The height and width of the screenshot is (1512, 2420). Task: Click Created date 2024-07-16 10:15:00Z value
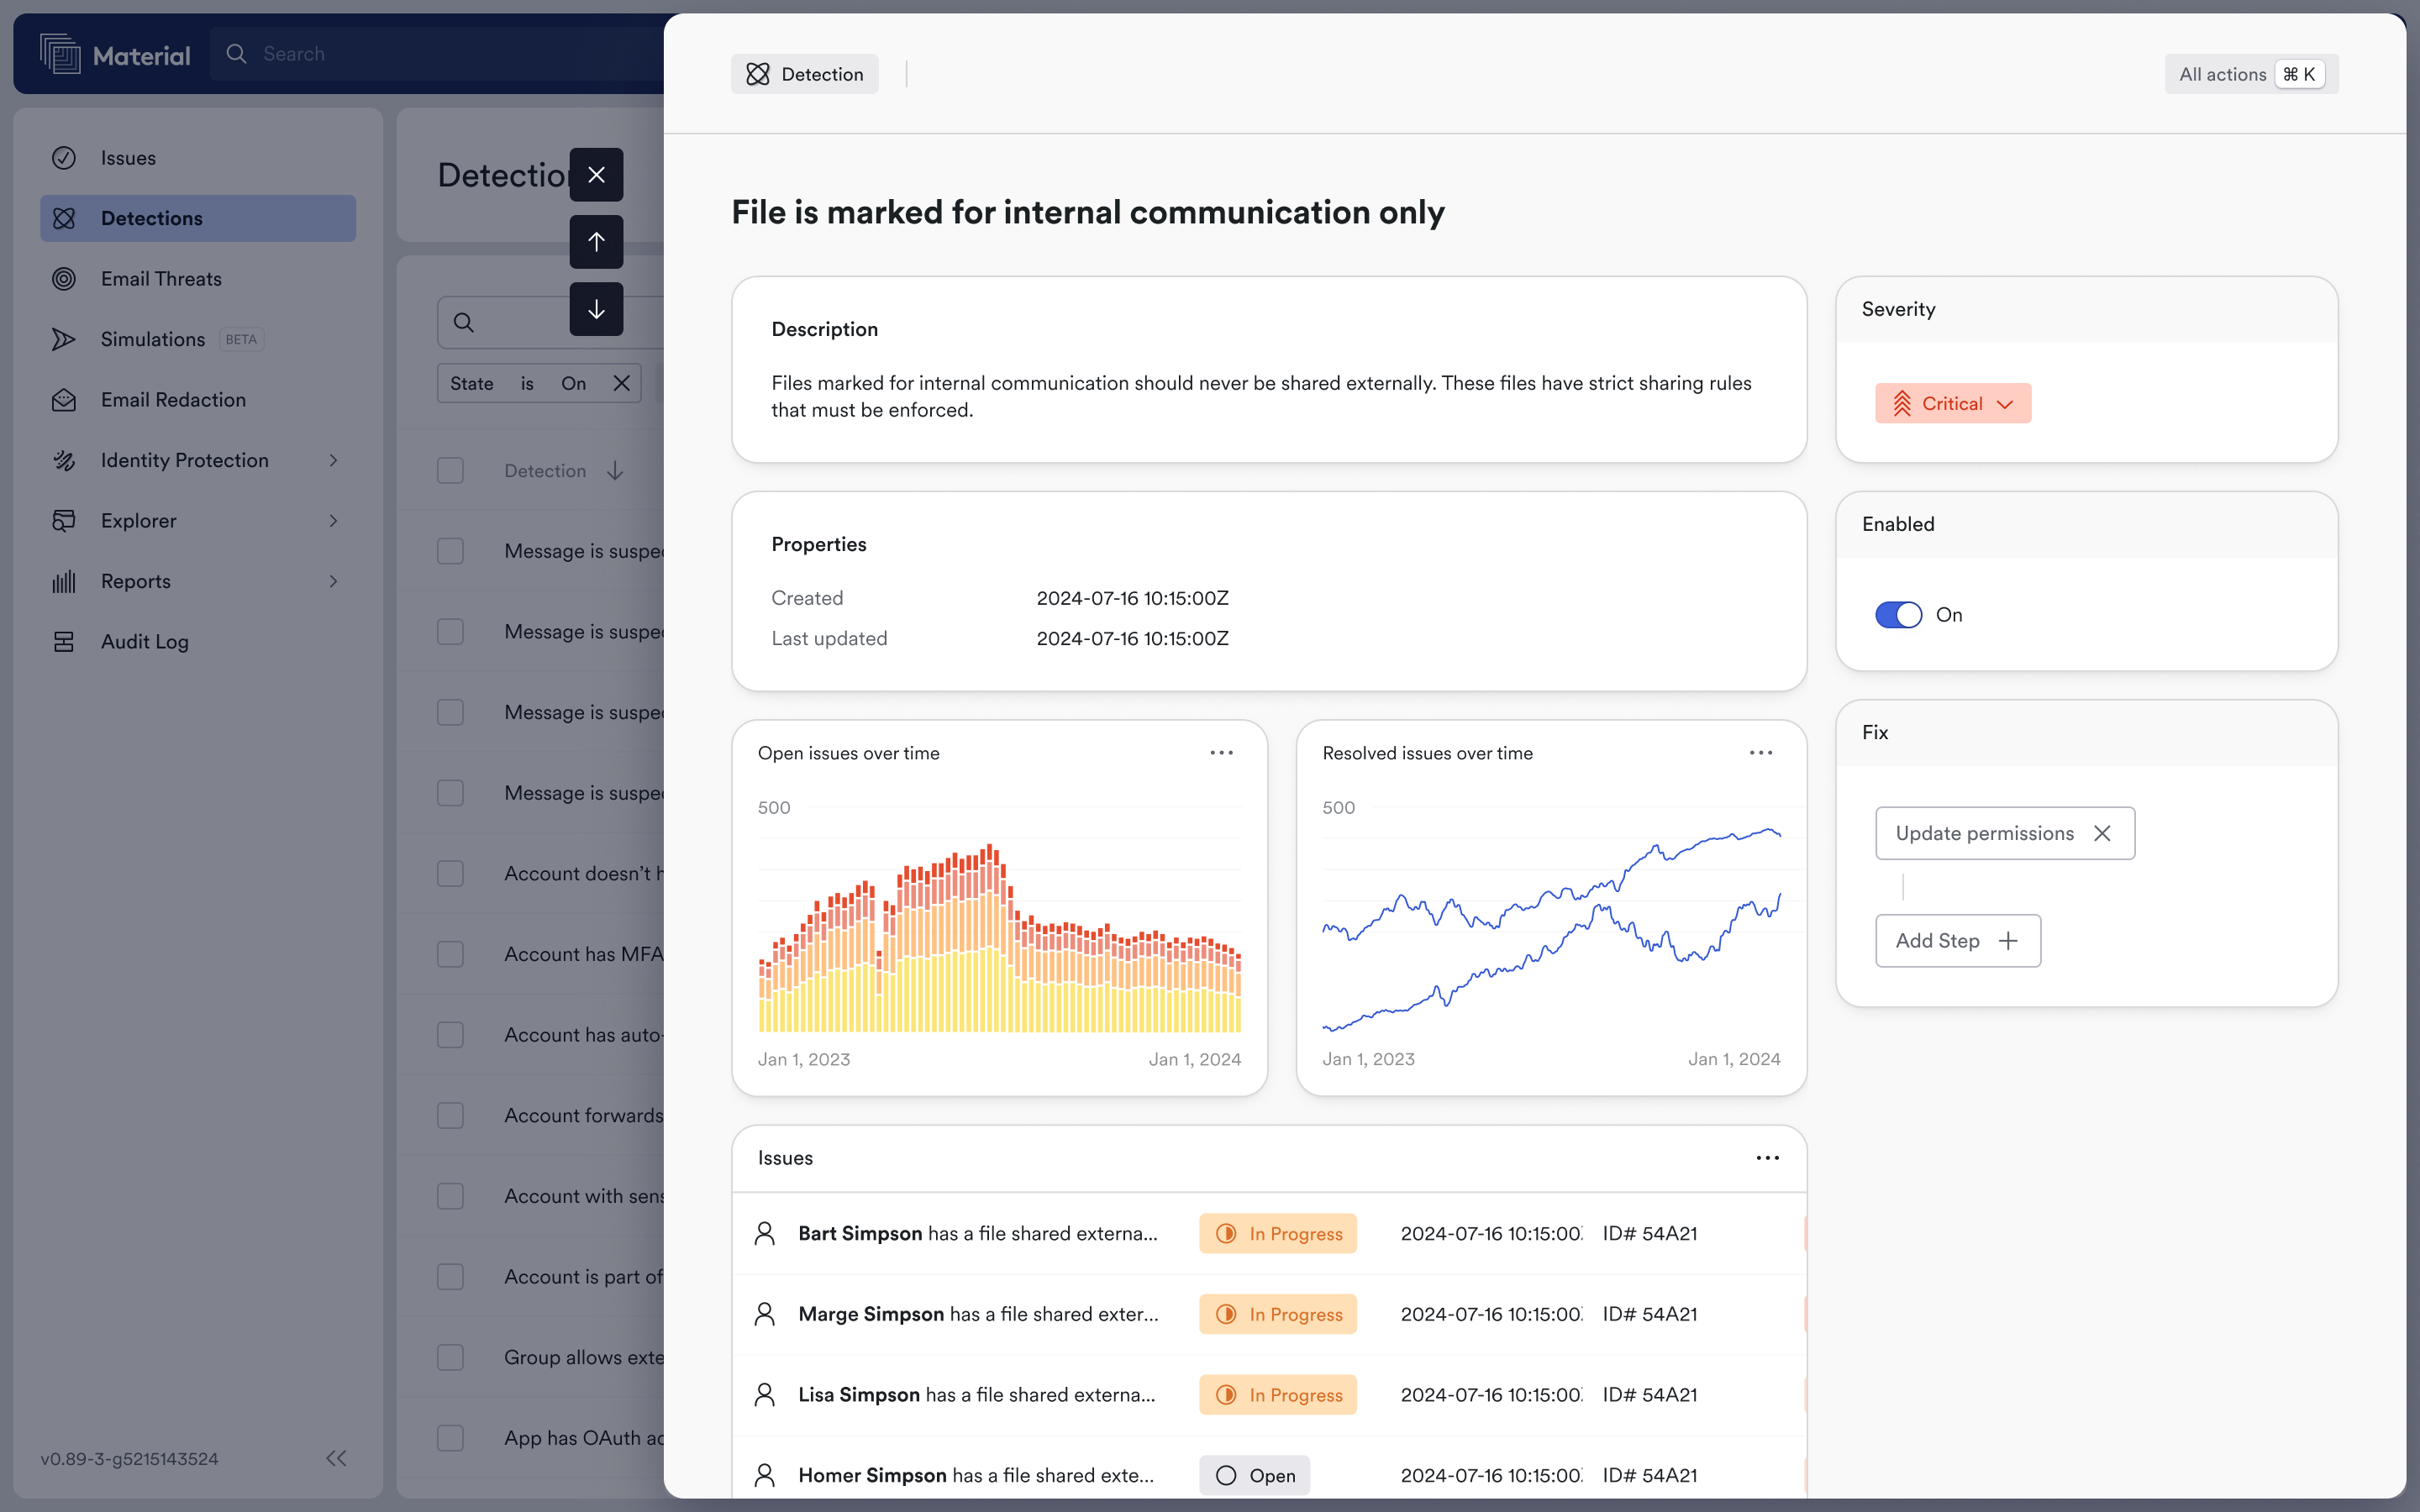[1132, 598]
